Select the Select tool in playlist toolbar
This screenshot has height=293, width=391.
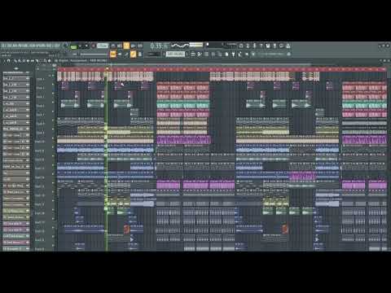(x=41, y=61)
